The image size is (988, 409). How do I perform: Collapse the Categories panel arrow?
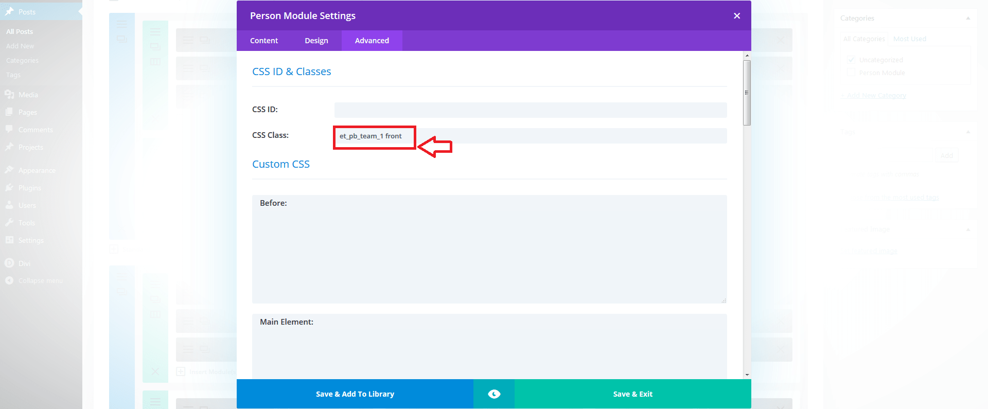click(968, 19)
